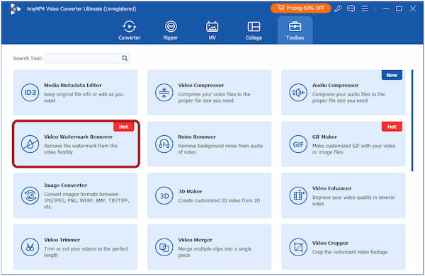Open Video Watermark Remover title
Viewport: 425px width, 276px height.
click(x=79, y=137)
